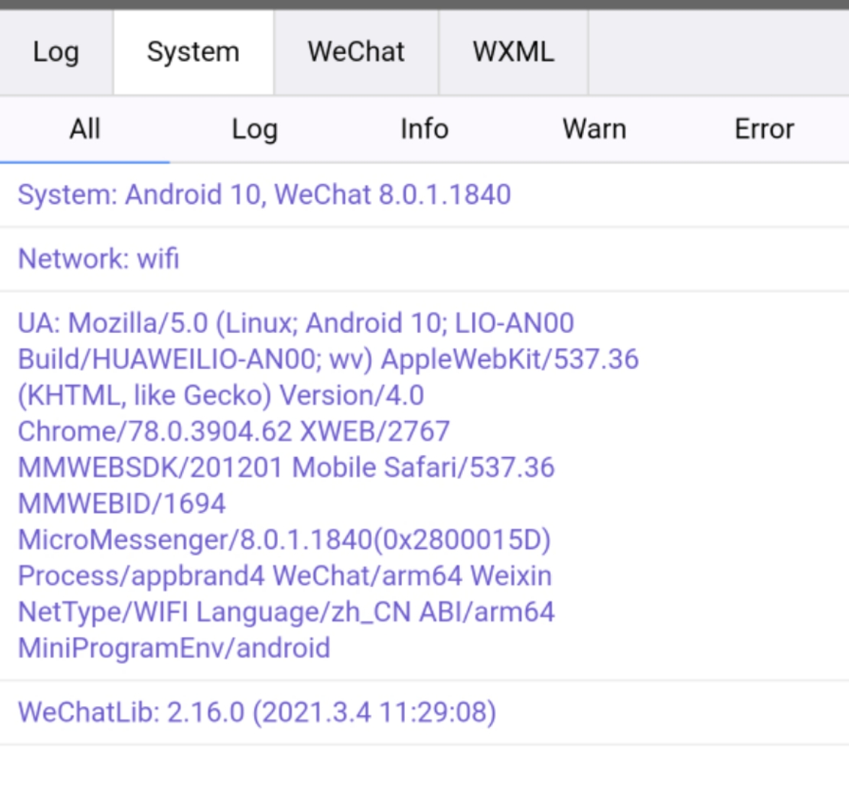Open the WXML tab
849x800 pixels.
point(513,53)
